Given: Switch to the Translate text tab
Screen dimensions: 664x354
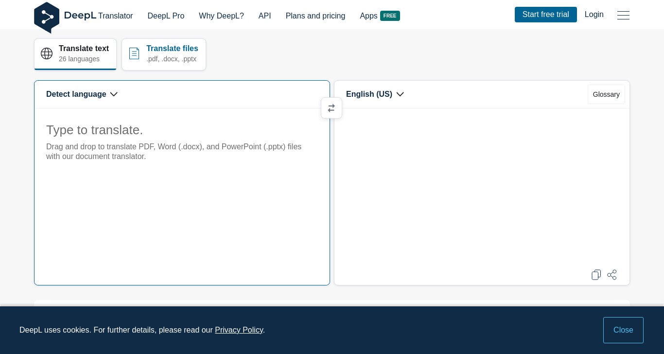Looking at the screenshot, I should click(75, 54).
